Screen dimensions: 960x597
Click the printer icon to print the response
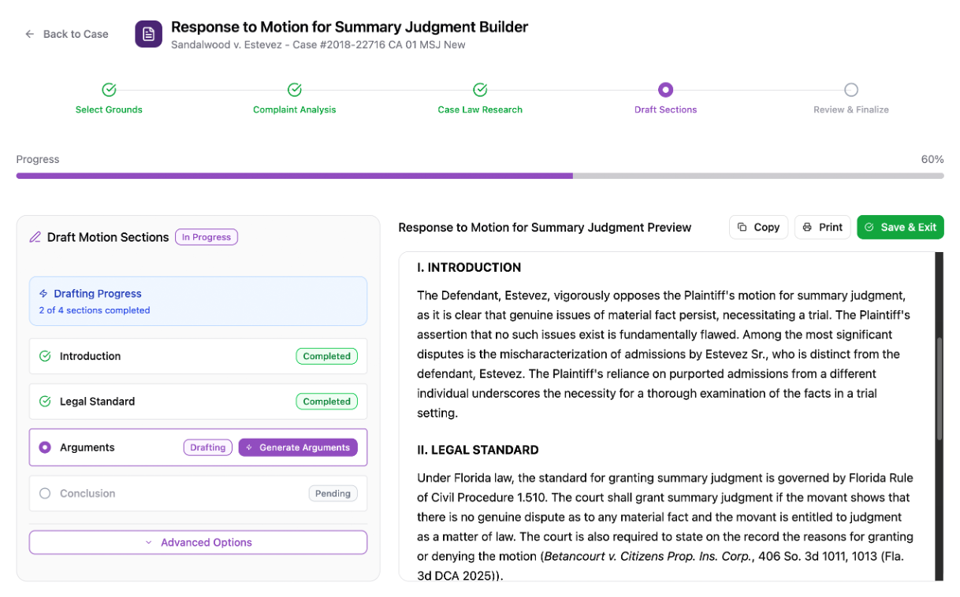click(x=808, y=227)
